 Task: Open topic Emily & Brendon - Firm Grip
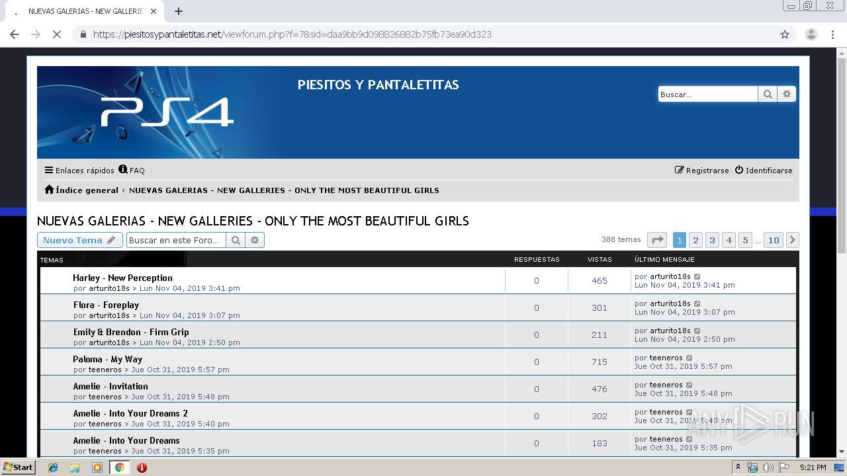coord(131,333)
